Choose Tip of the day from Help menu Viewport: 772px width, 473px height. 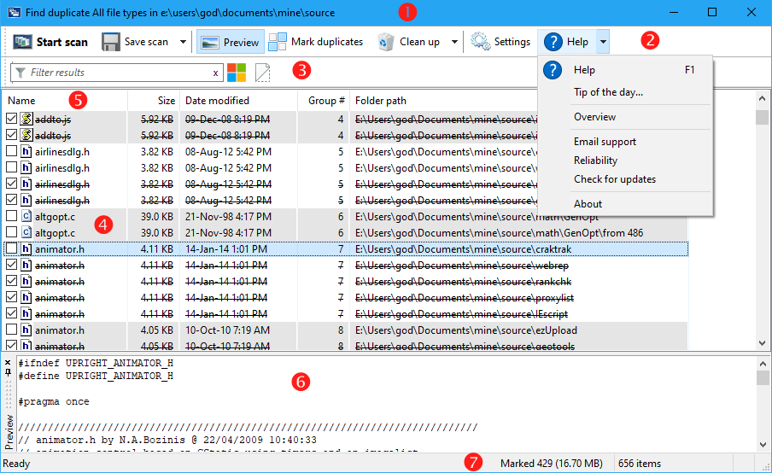[608, 92]
